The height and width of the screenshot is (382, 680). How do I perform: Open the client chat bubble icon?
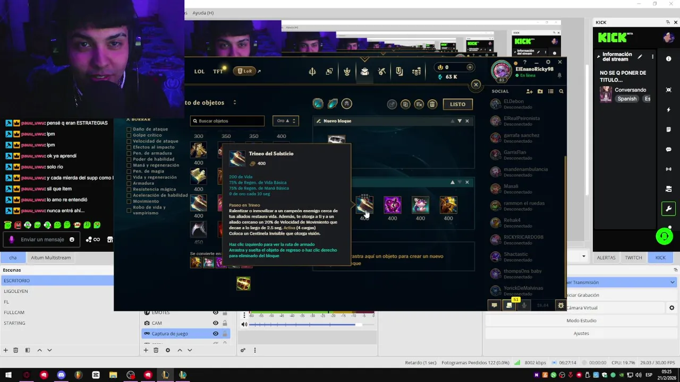(x=494, y=305)
